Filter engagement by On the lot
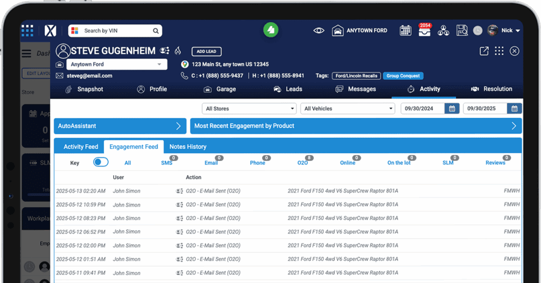Viewport: 541px width, 283px height. pyautogui.click(x=399, y=163)
